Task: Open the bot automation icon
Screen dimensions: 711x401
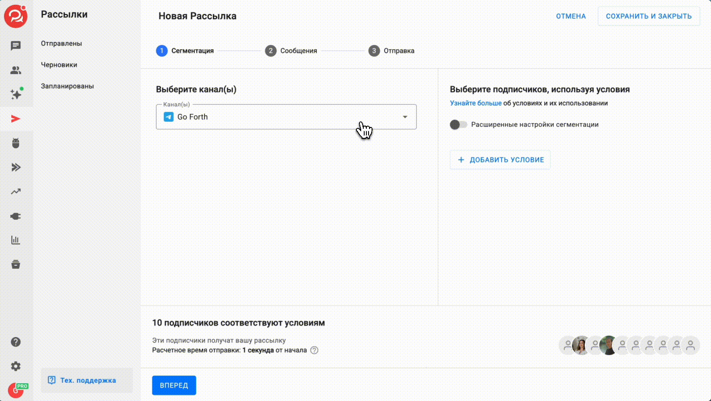Action: point(16,143)
